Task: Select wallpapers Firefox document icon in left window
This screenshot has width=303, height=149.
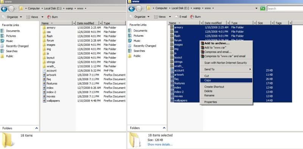Action: (x=44, y=101)
